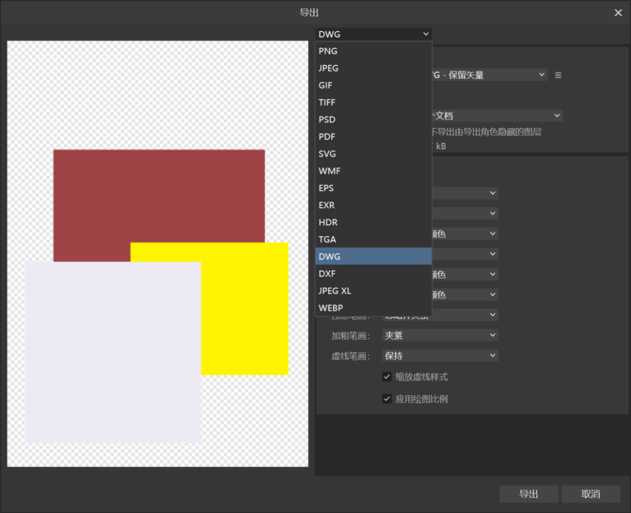Toggle the 缩放虚线样式 checkbox
Screen dimensions: 631x513
(x=387, y=377)
